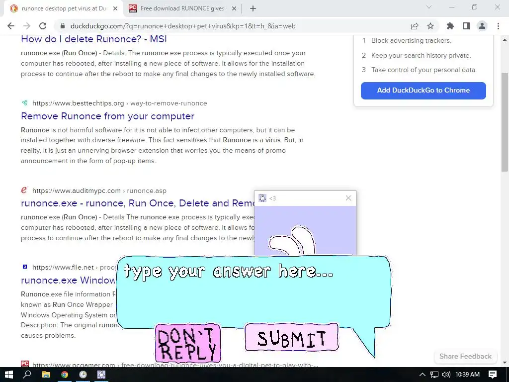
Task: Reload the DuckDuckGo page
Action: [x=43, y=26]
